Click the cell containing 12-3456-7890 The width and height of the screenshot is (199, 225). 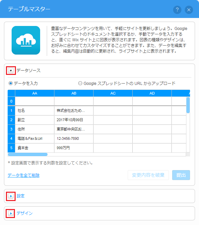coord(74,138)
